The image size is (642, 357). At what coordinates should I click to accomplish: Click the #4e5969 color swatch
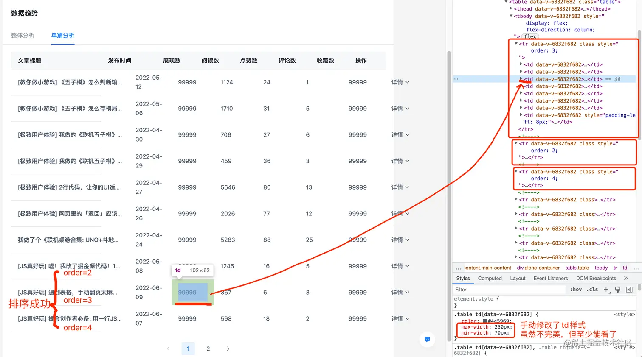484,321
